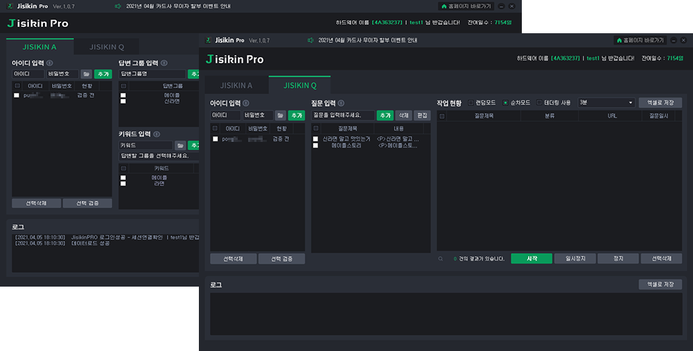Click 선택삭제 button under work status table
The height and width of the screenshot is (351, 693).
[x=661, y=259]
